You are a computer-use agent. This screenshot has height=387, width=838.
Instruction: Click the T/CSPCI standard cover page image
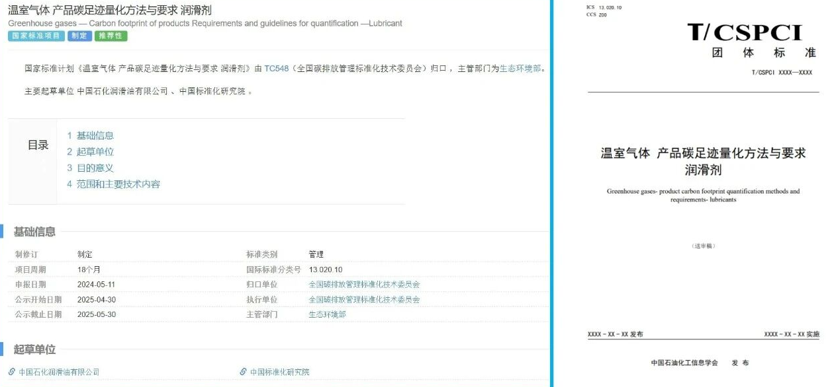point(702,192)
